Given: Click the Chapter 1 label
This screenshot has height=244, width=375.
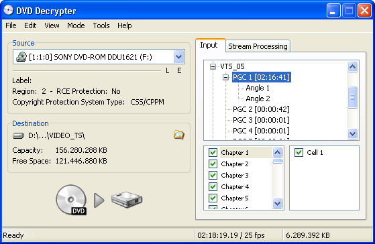Looking at the screenshot, I should 235,152.
